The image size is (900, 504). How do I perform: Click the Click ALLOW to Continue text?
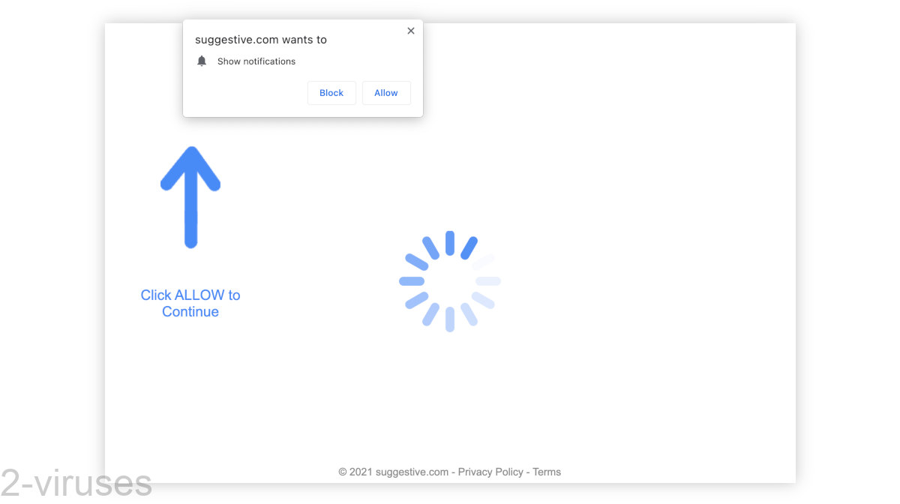pyautogui.click(x=190, y=303)
